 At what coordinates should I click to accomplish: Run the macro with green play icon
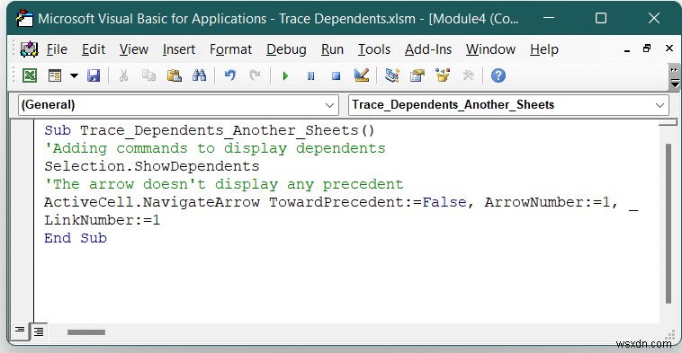285,76
